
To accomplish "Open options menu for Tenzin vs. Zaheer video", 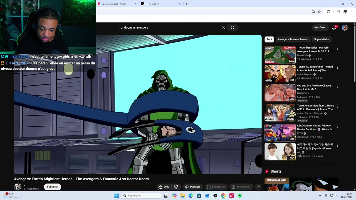I will click(337, 67).
